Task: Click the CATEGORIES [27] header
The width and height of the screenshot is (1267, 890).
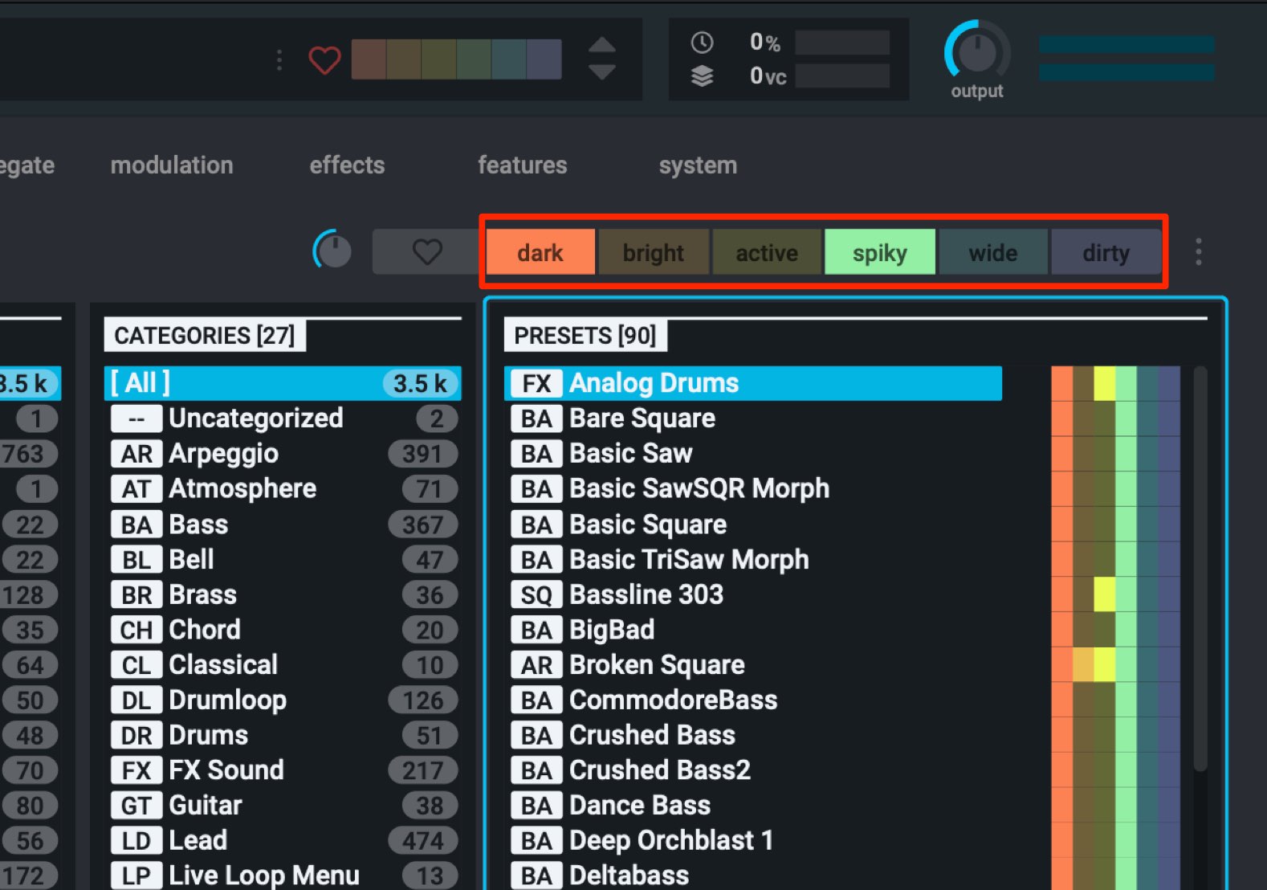Action: 205,335
